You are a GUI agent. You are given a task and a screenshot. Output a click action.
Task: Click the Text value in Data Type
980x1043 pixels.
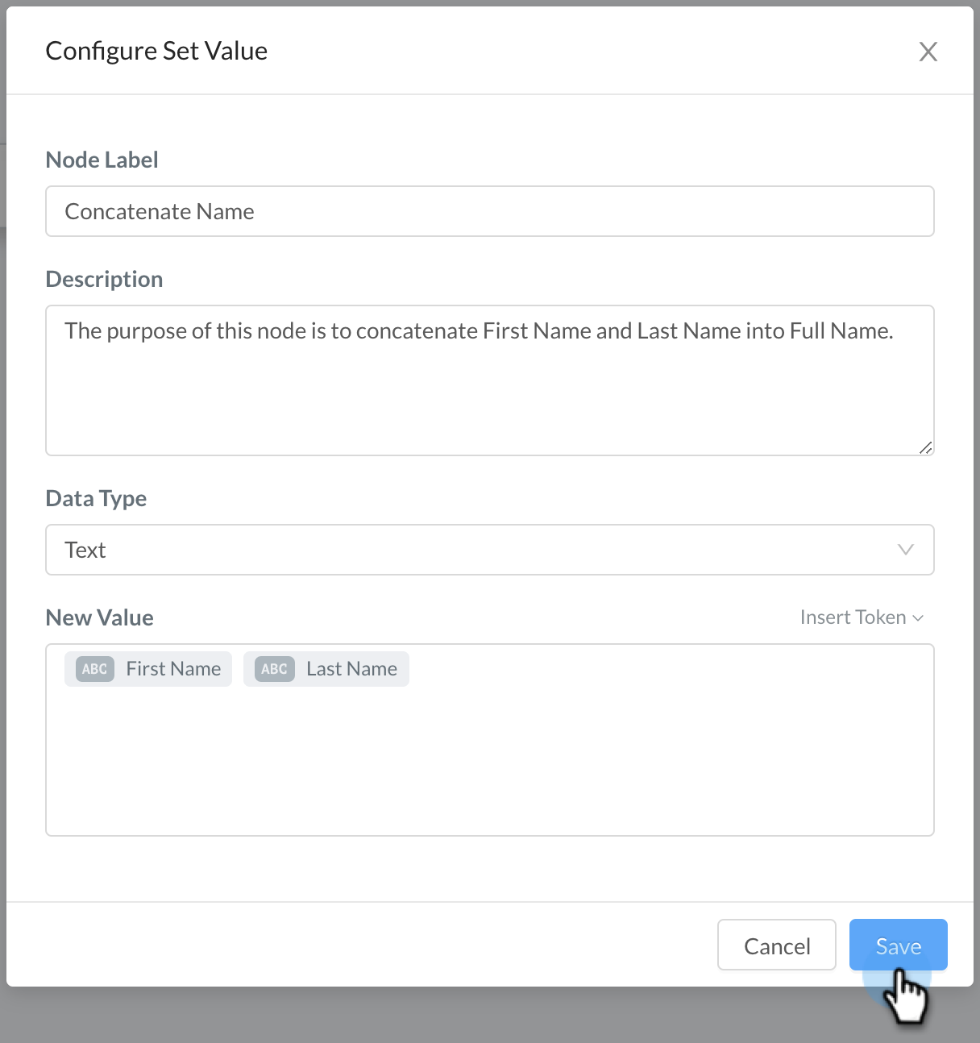click(x=85, y=550)
